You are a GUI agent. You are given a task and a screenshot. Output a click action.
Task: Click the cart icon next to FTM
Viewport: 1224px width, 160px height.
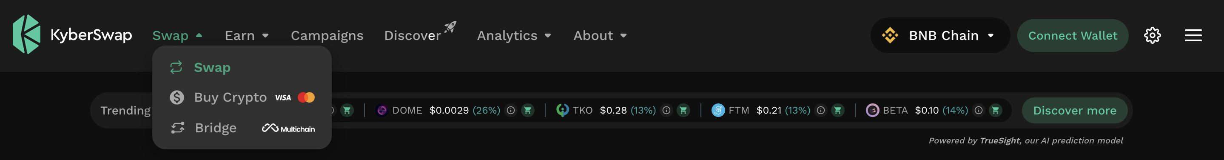pos(837,110)
